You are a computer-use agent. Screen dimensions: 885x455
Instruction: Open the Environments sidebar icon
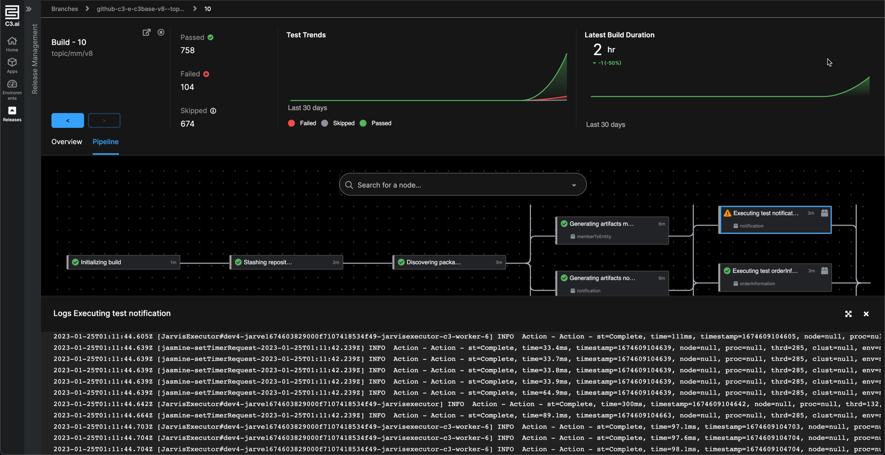(x=12, y=89)
